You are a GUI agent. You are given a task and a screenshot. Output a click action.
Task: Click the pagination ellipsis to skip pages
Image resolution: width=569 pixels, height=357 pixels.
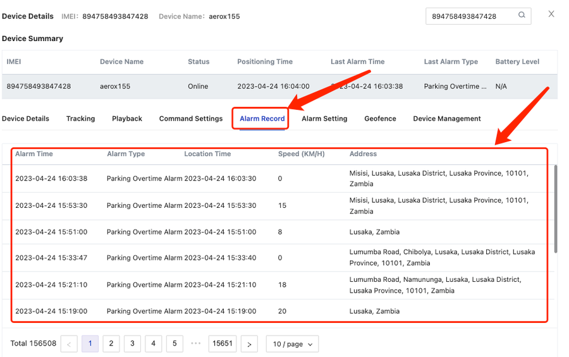(195, 344)
